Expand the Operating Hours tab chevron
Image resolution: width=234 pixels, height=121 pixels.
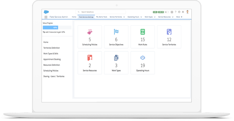point(141,17)
